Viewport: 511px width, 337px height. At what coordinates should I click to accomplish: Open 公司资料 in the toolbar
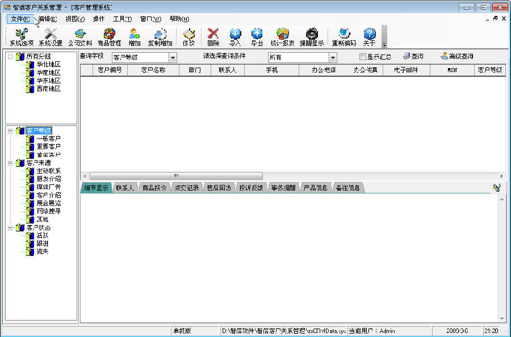click(x=80, y=37)
